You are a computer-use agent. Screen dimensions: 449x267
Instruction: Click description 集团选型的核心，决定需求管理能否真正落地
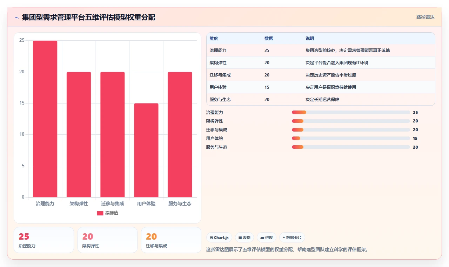(348, 51)
